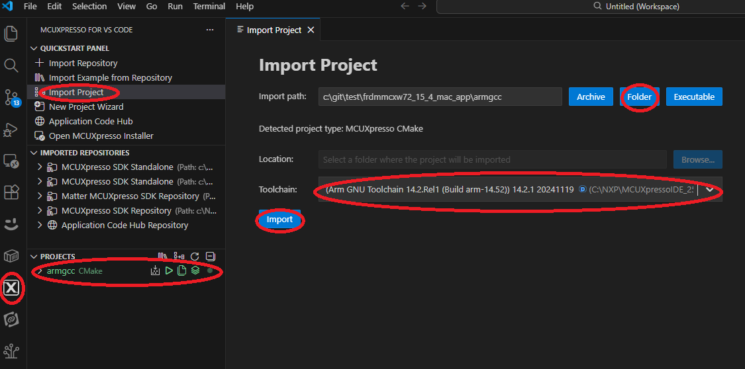Select New Project Wizard in Quickstart Panel

[86, 106]
